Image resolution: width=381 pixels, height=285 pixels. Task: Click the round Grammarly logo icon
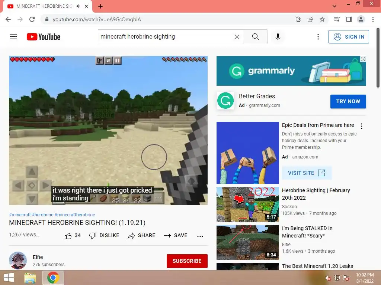click(225, 101)
